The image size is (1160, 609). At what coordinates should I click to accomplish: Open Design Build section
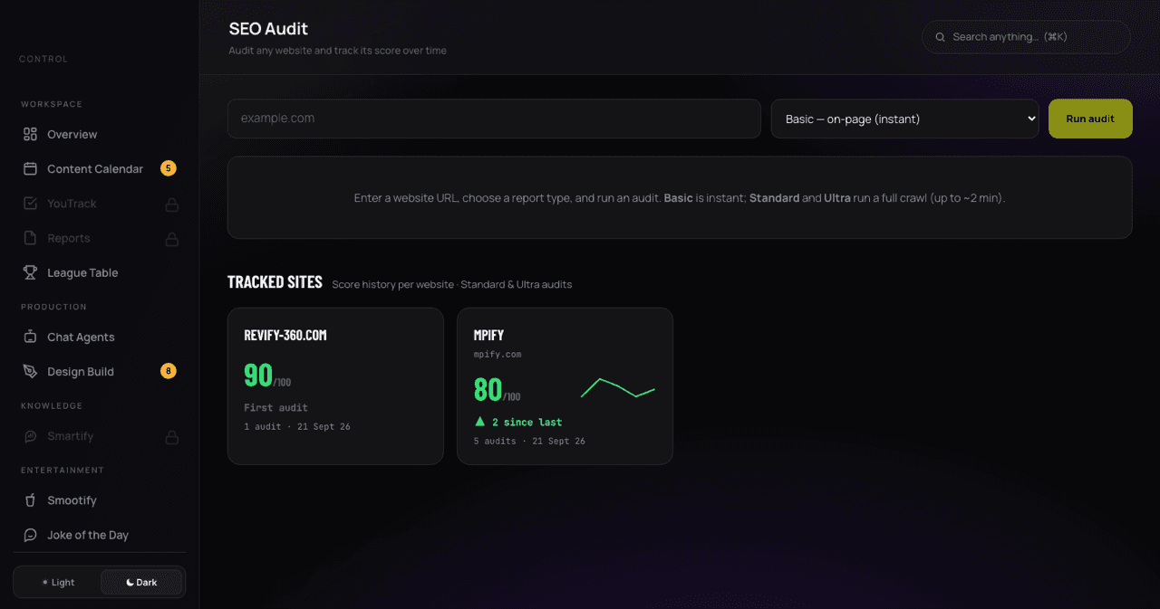(100, 371)
